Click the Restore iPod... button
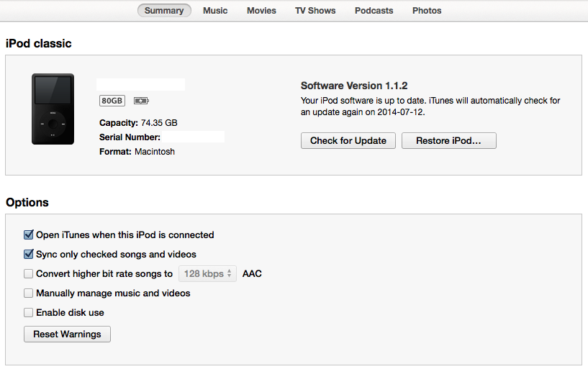The image size is (588, 369). pyautogui.click(x=449, y=141)
